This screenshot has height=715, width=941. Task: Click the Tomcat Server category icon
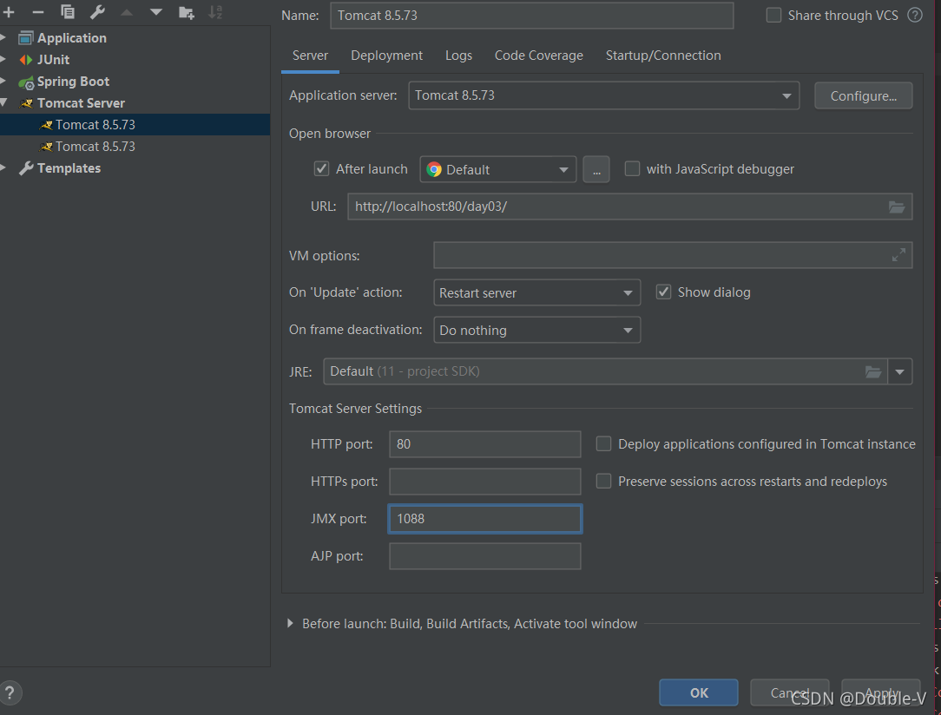tap(26, 104)
